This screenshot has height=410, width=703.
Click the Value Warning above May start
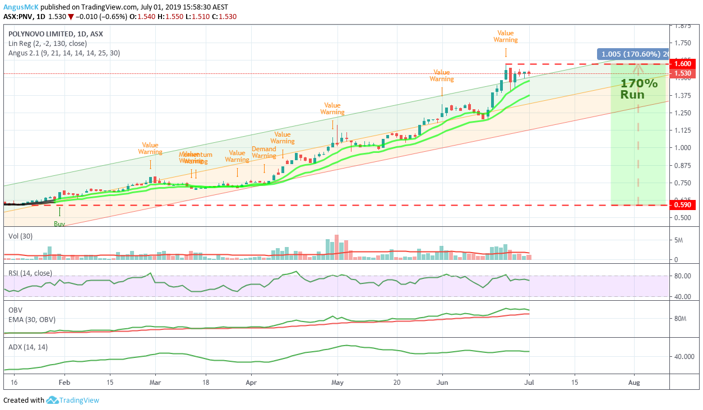(x=332, y=109)
